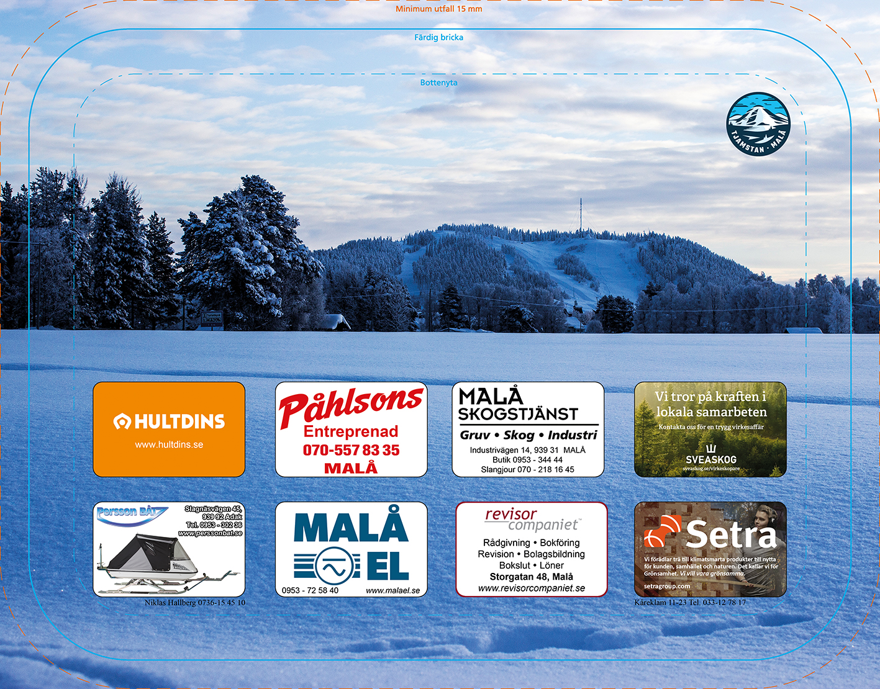The width and height of the screenshot is (880, 689).
Task: Click the Sveaskog headline about lokala samarbeten
Action: pyautogui.click(x=710, y=404)
